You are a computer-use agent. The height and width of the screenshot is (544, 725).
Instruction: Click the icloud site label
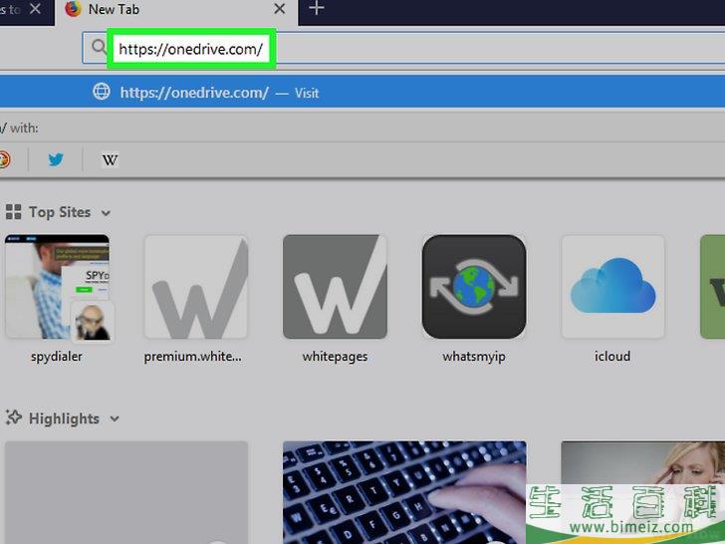(612, 357)
